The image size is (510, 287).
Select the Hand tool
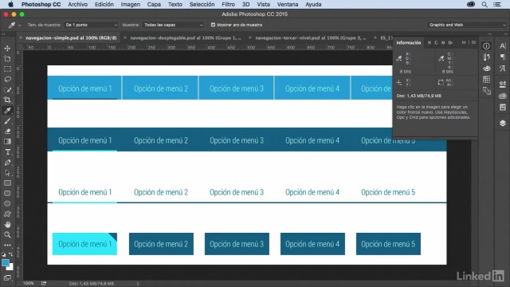(7, 225)
